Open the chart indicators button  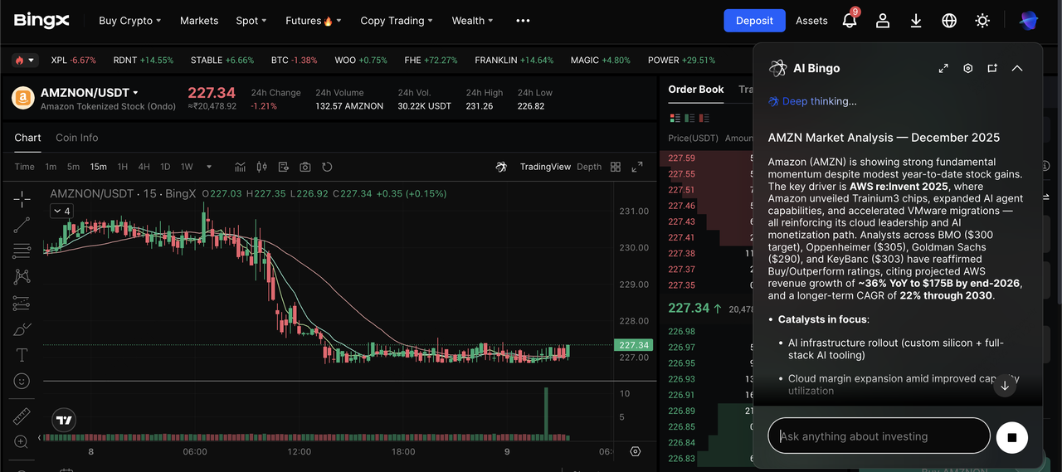240,167
